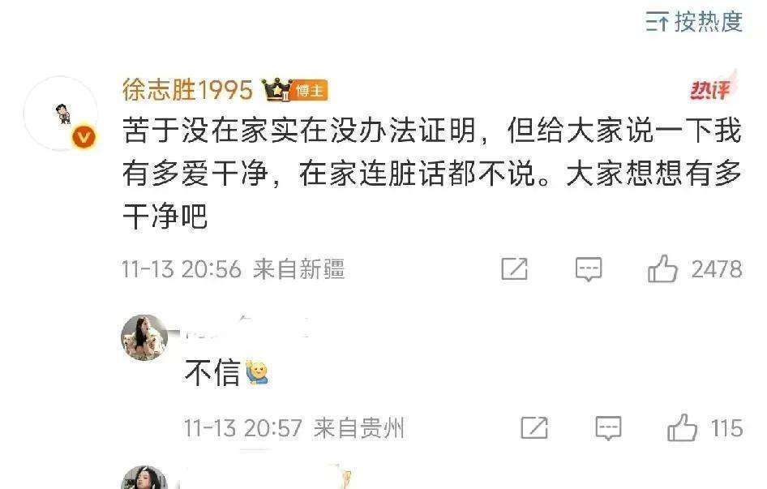Open the 徐志胜1995 username link

click(187, 90)
